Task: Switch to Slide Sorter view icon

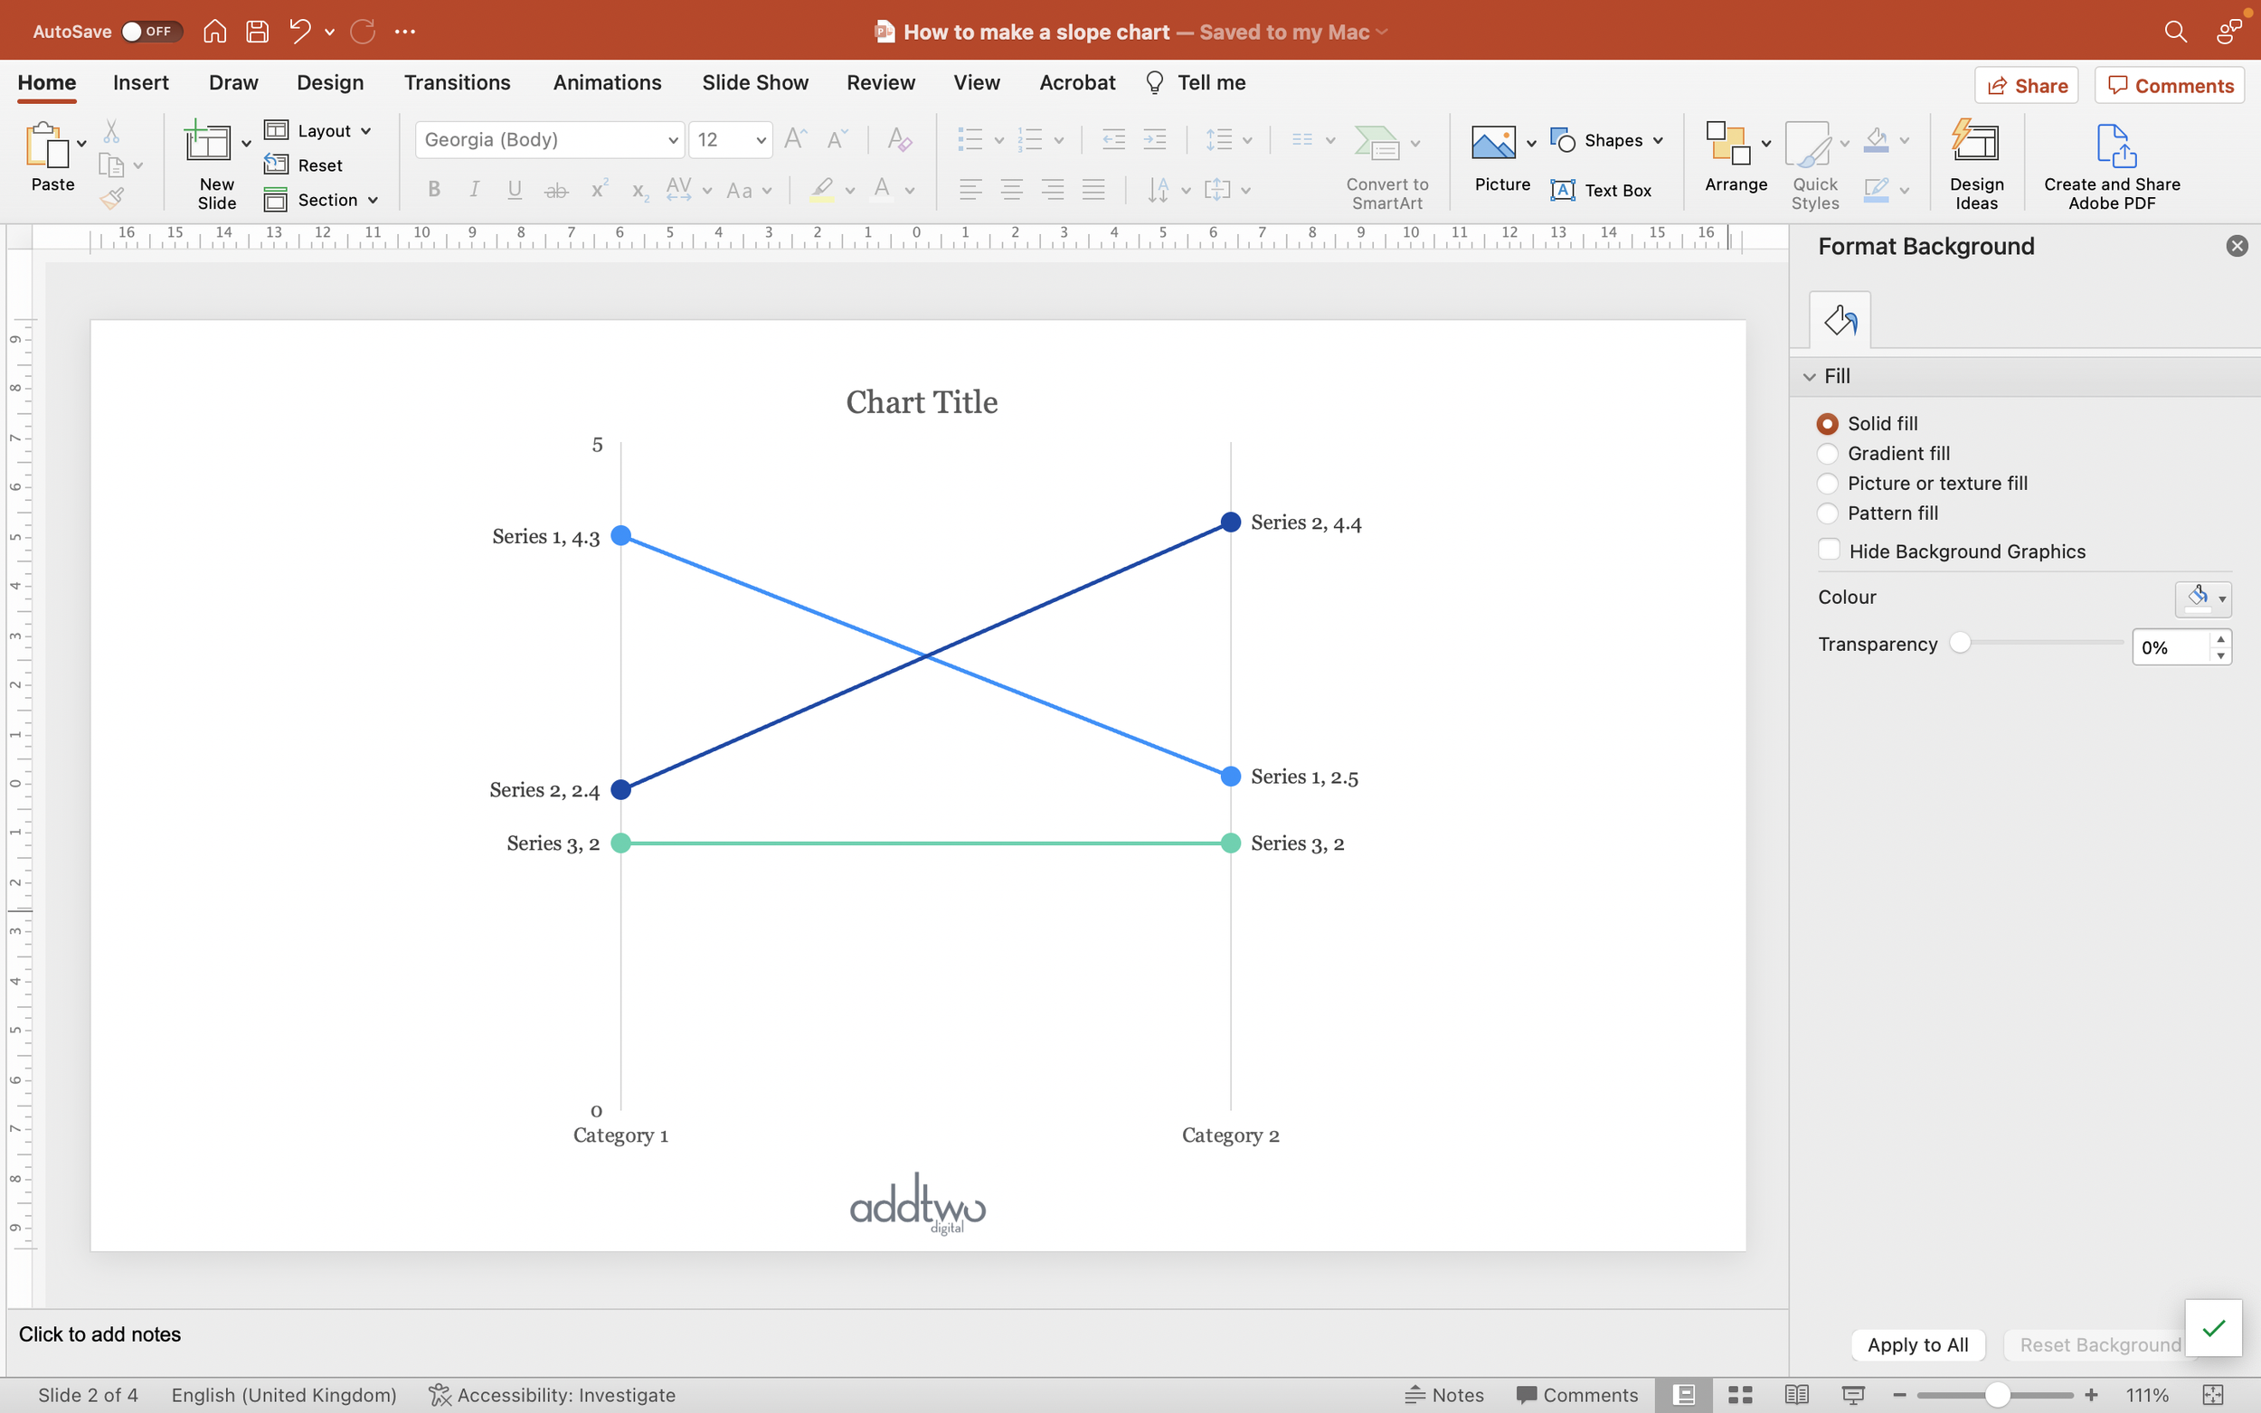Action: coord(1739,1394)
